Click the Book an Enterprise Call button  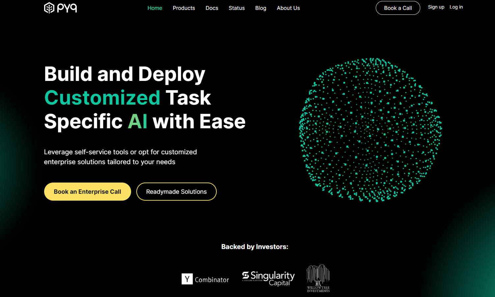88,191
